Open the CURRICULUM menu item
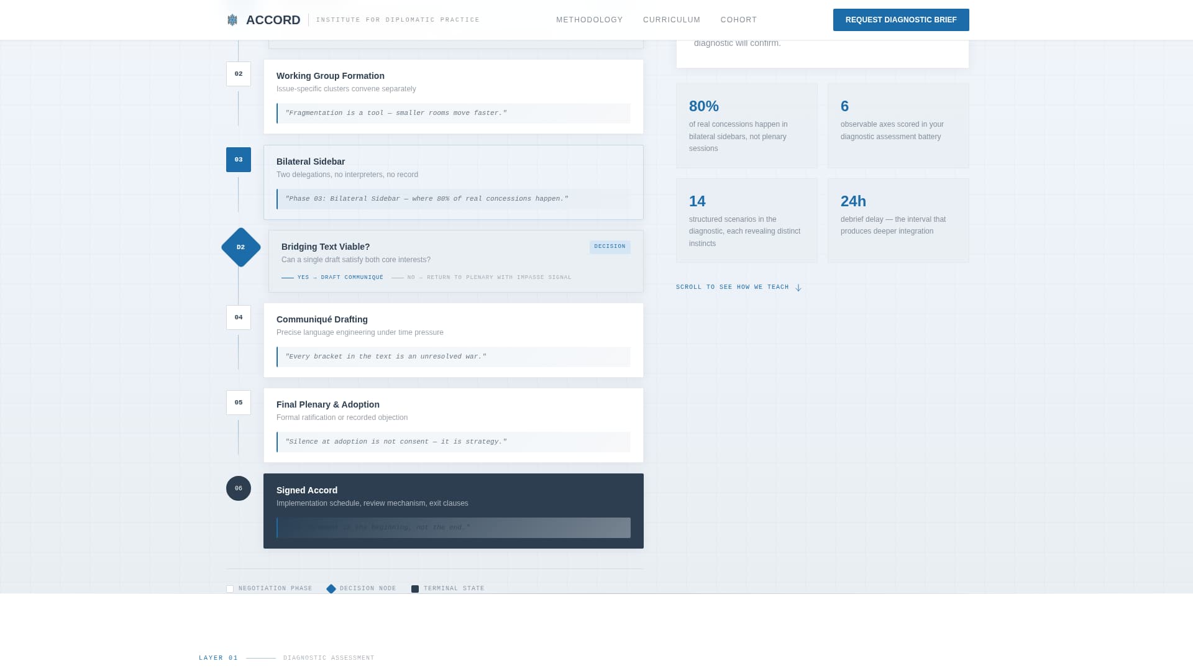Screen dimensions: 1193x671 (671, 19)
